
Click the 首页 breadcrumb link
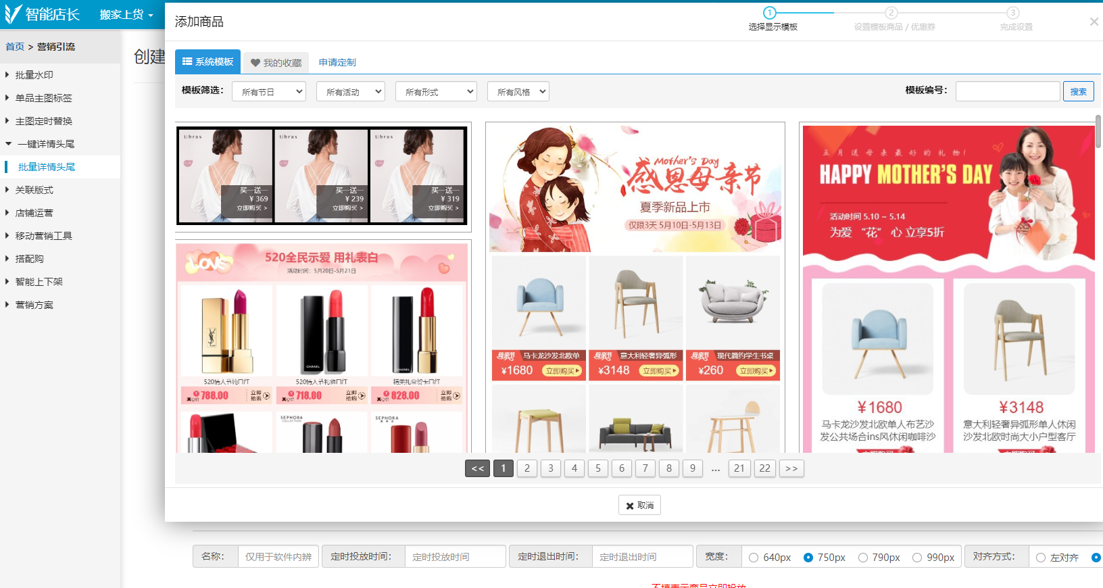15,47
